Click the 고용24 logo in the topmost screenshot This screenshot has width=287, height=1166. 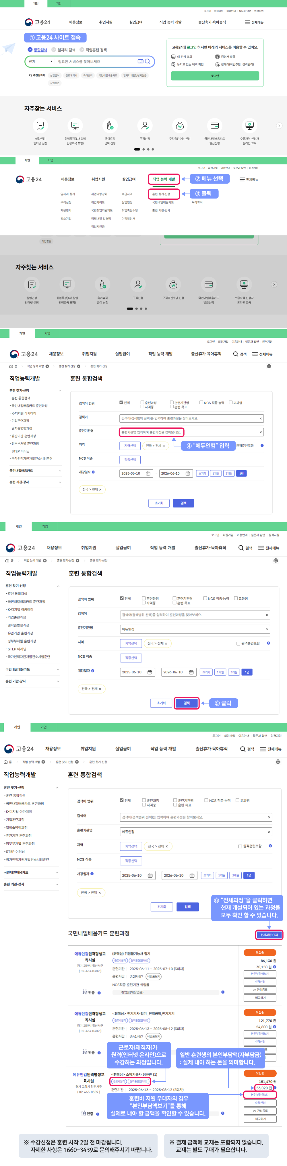(38, 22)
